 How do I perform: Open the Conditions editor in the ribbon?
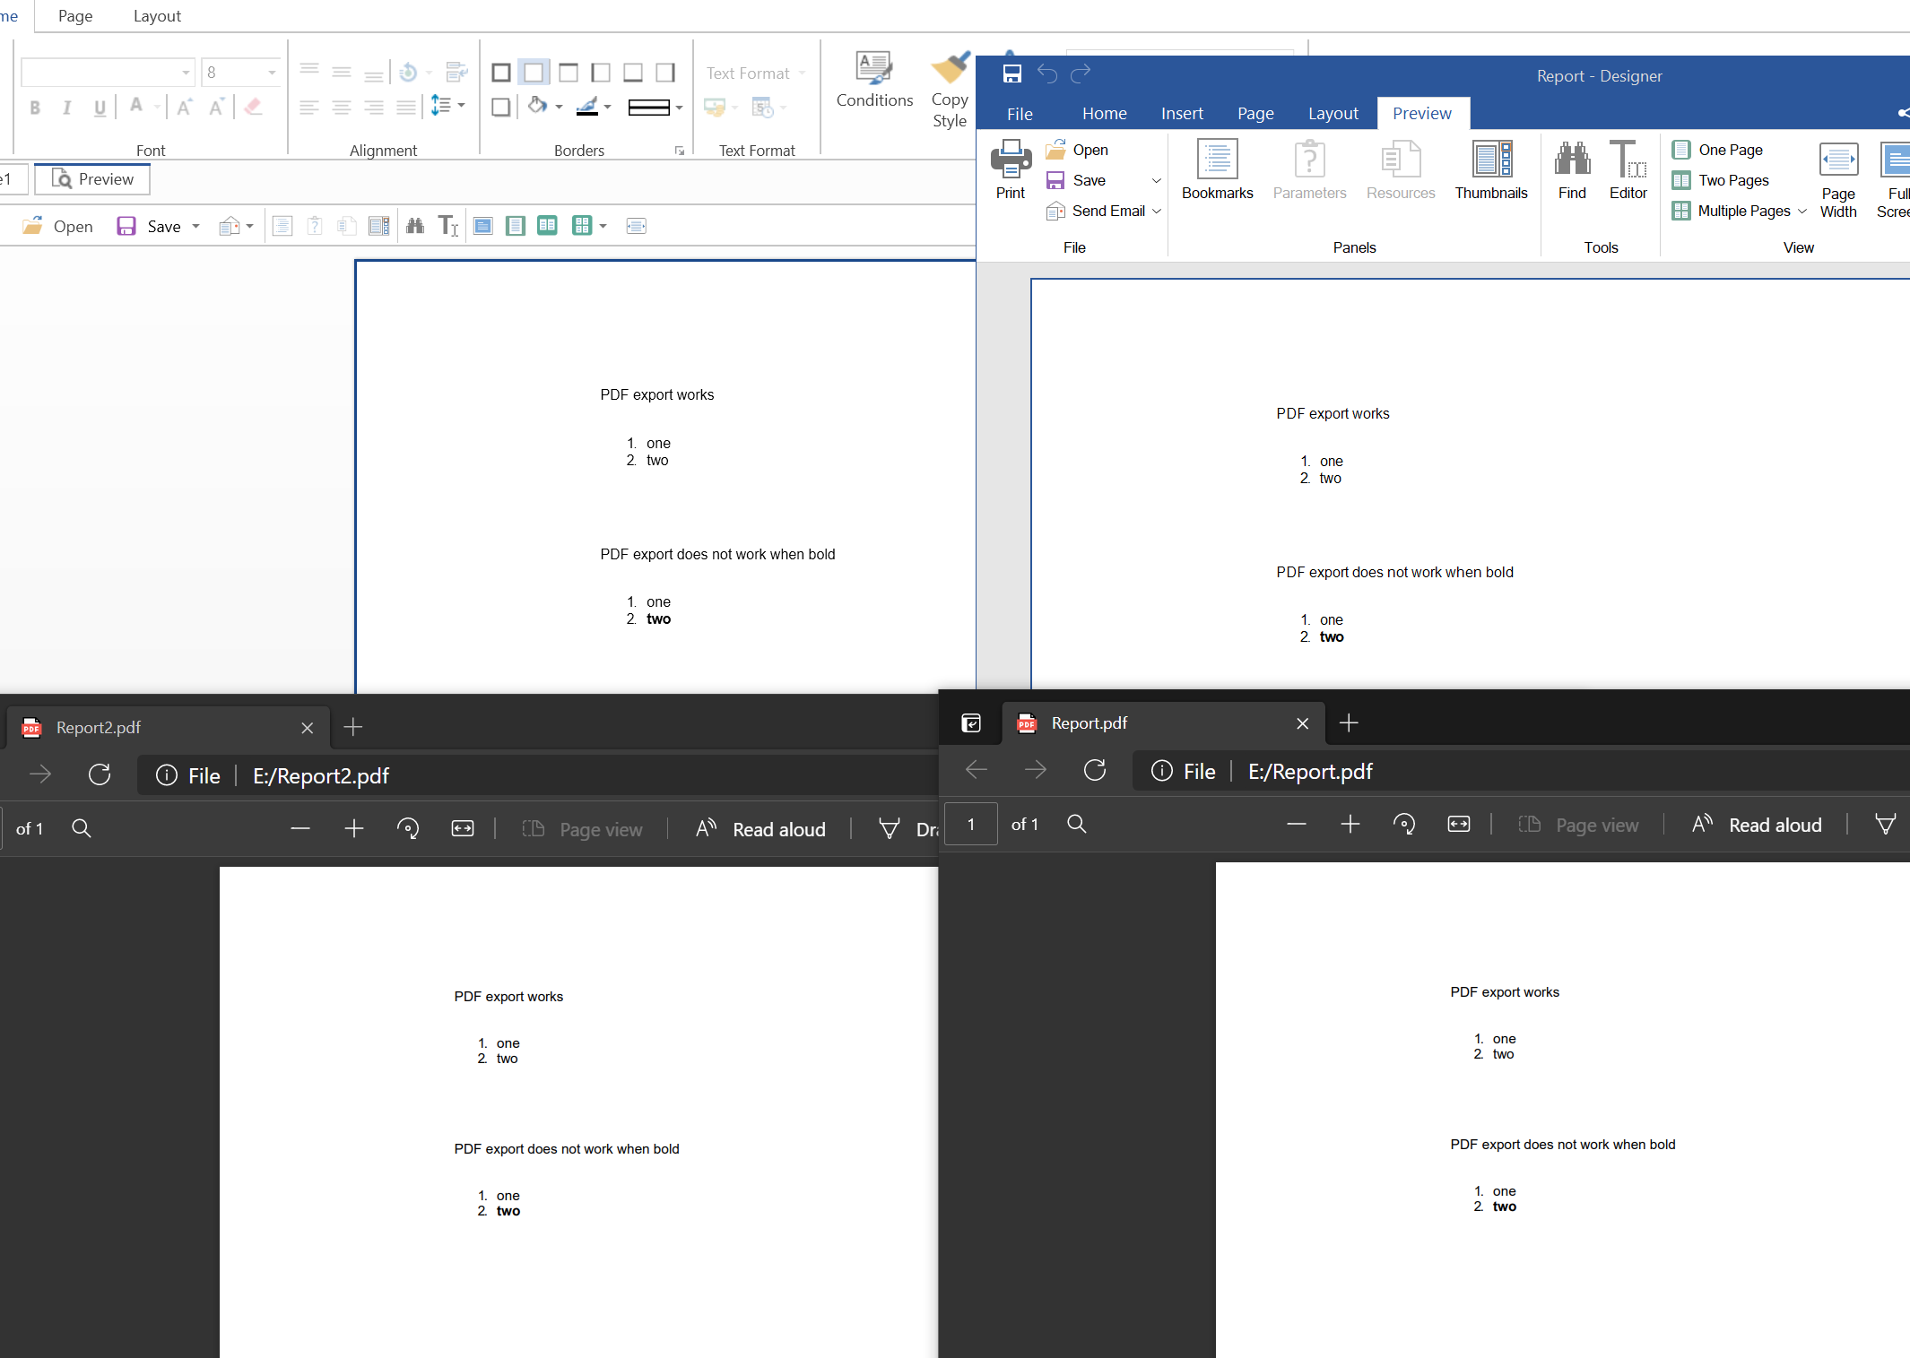[x=874, y=81]
